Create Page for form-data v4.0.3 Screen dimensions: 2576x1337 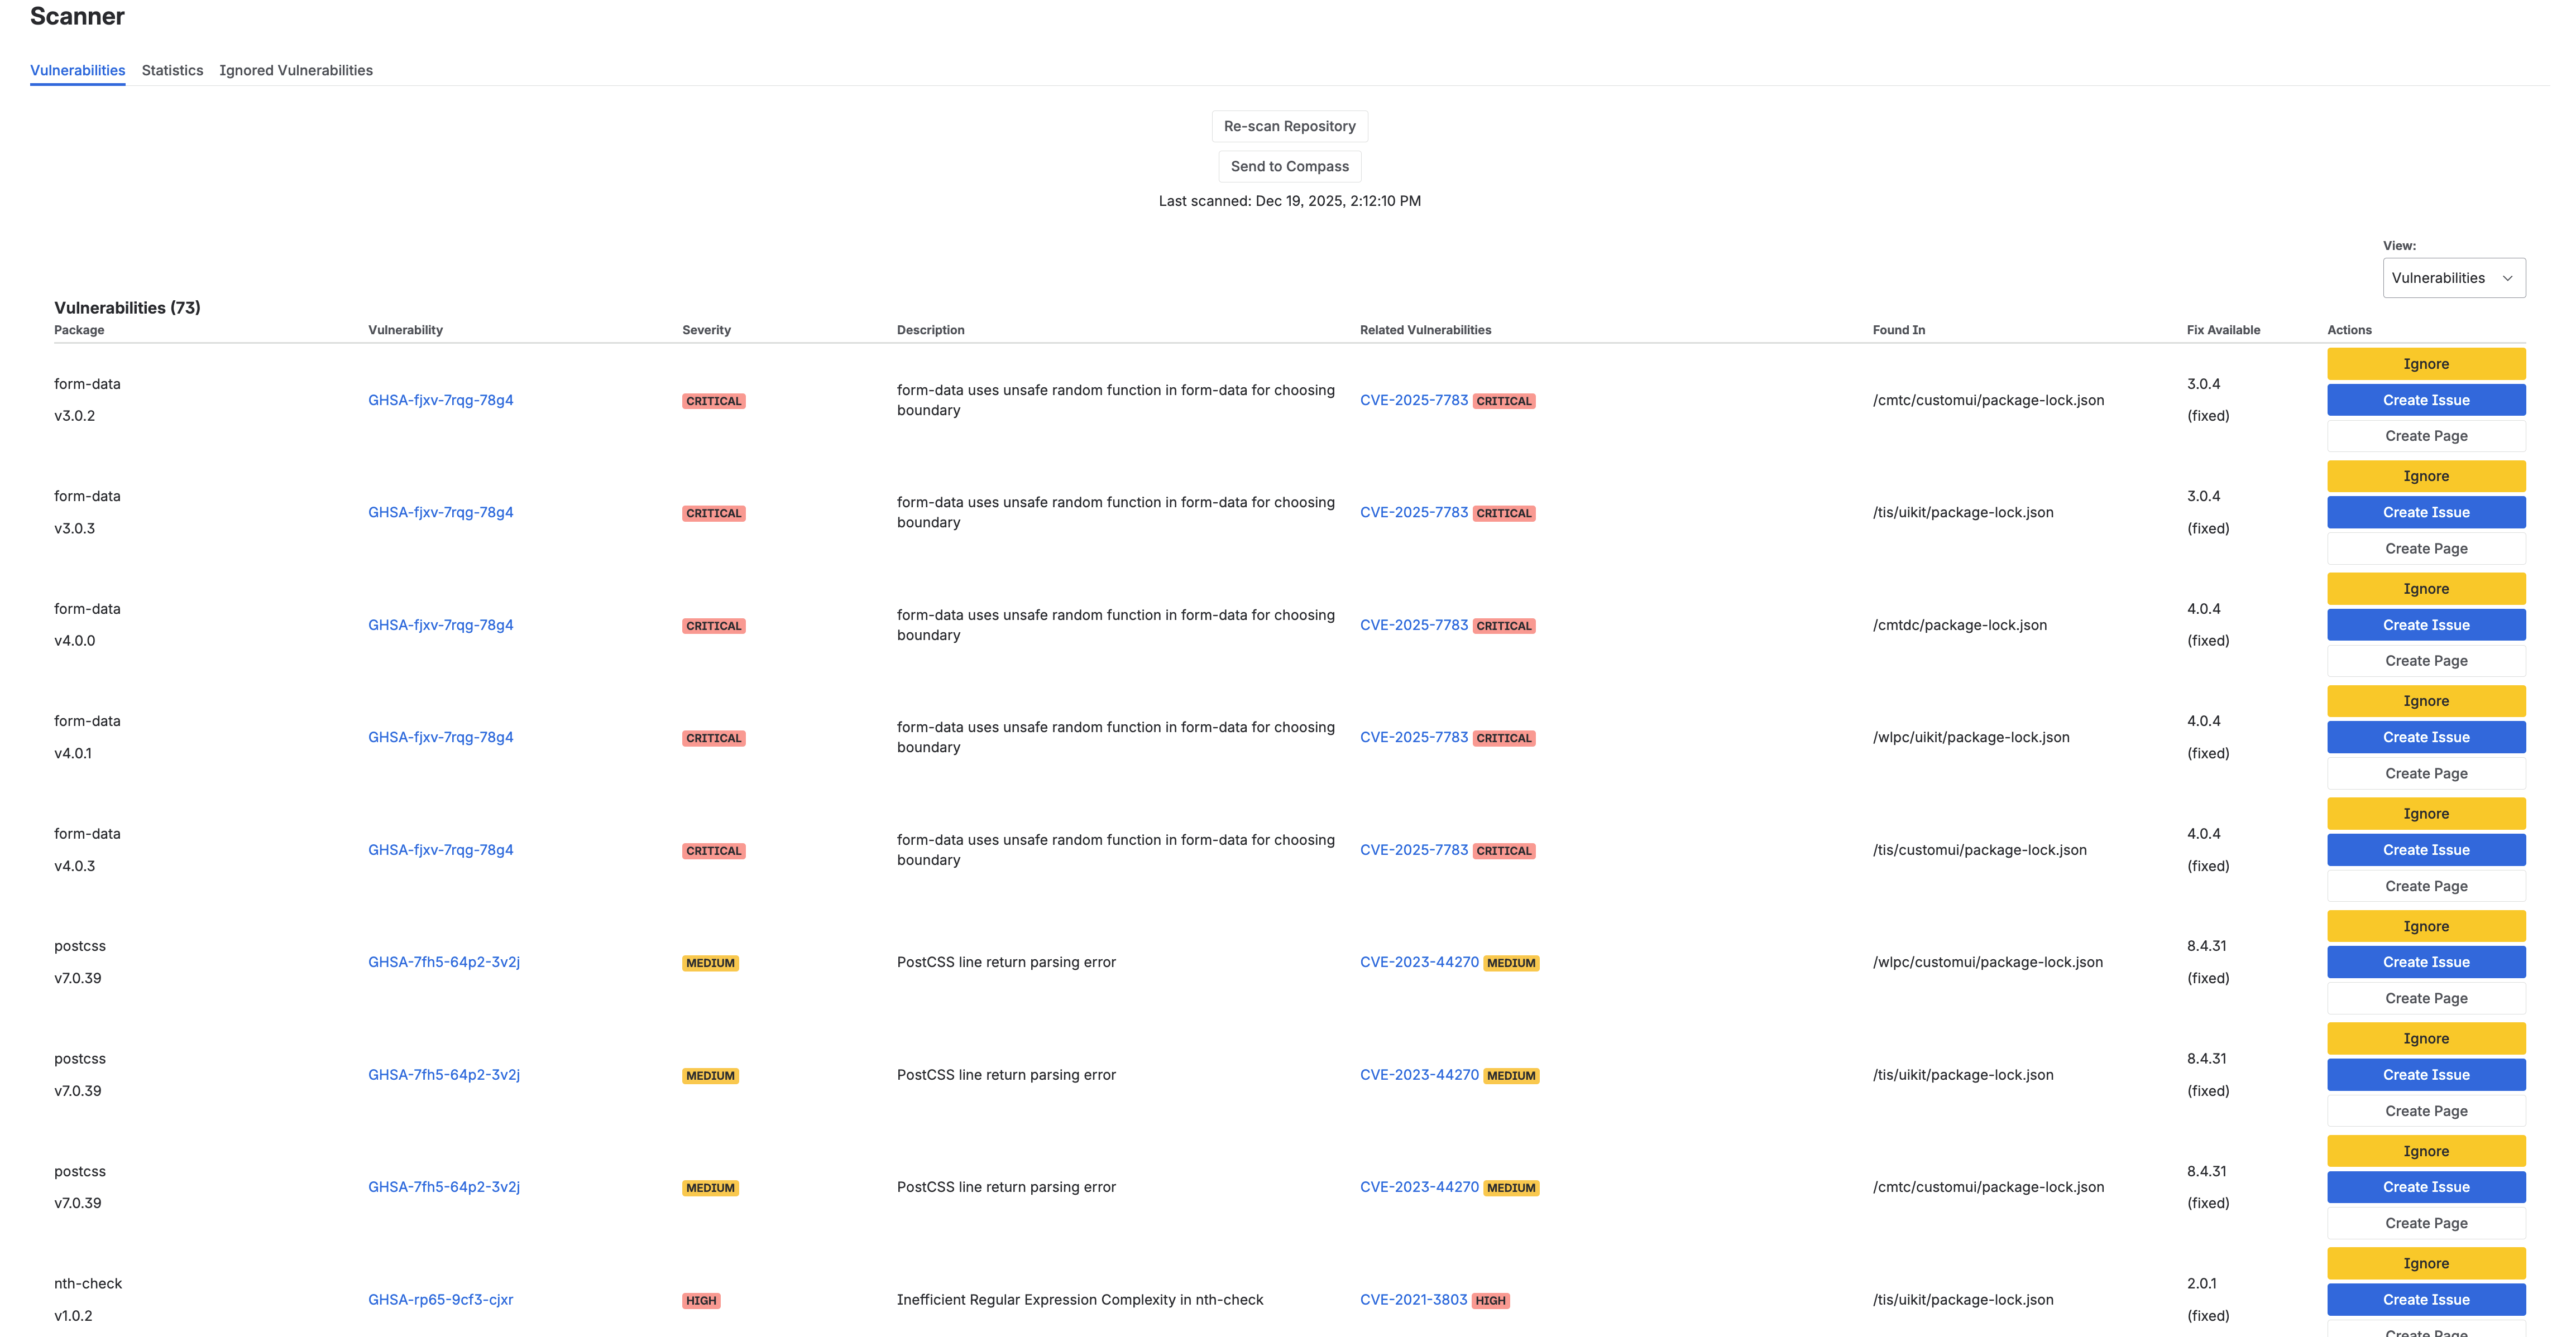click(x=2425, y=886)
